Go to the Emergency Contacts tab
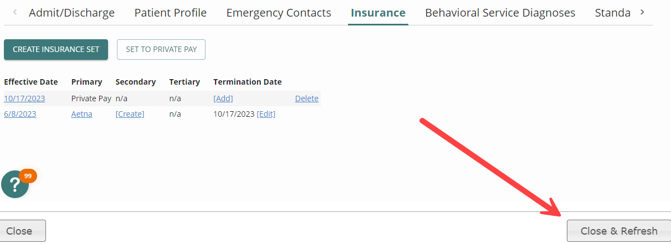Viewport: 671px width, 244px height. pos(279,13)
